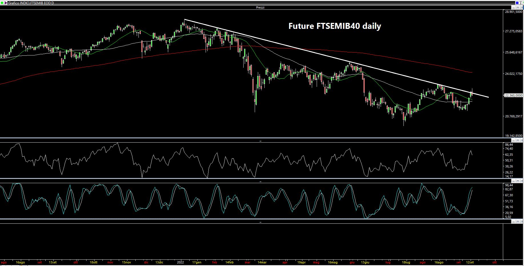
Task: Click the 14mar date on time axis
Action: point(262,262)
